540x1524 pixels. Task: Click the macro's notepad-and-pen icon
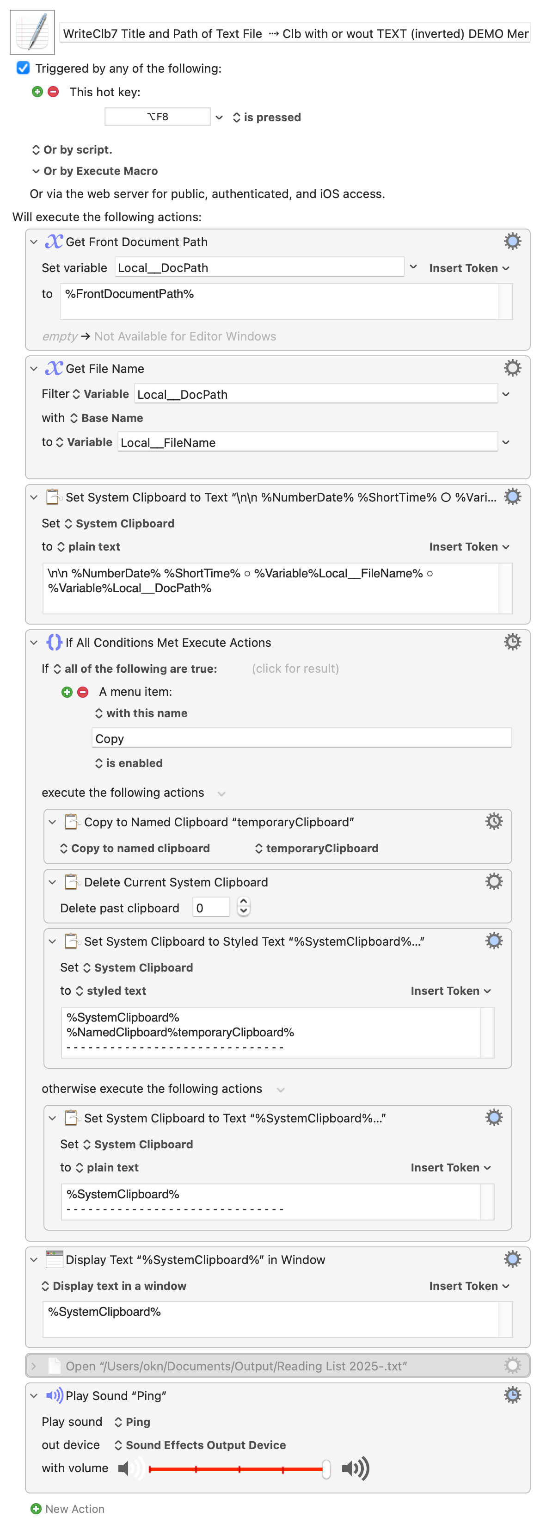tap(32, 32)
